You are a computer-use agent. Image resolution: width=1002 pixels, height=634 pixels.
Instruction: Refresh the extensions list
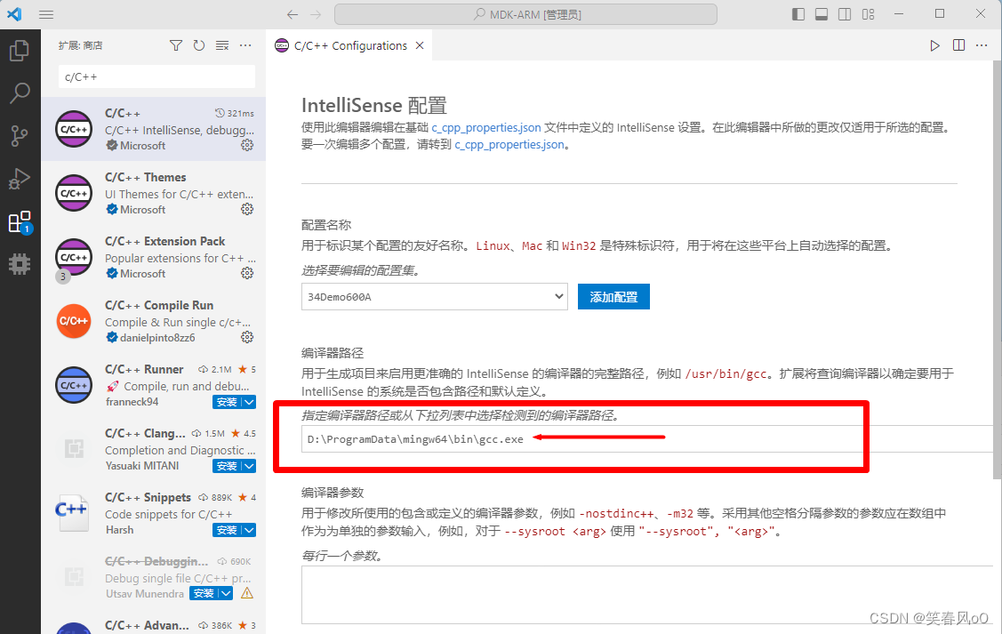point(199,45)
